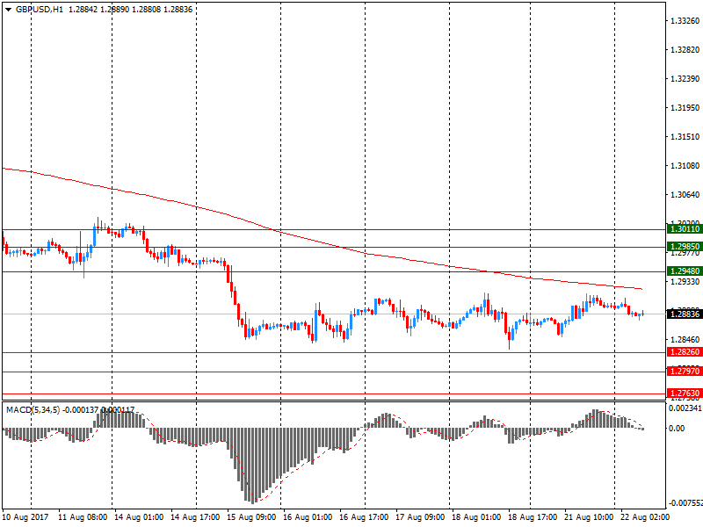Click the 21 Aug 10:00 time label
The width and height of the screenshot is (703, 527).
click(589, 517)
